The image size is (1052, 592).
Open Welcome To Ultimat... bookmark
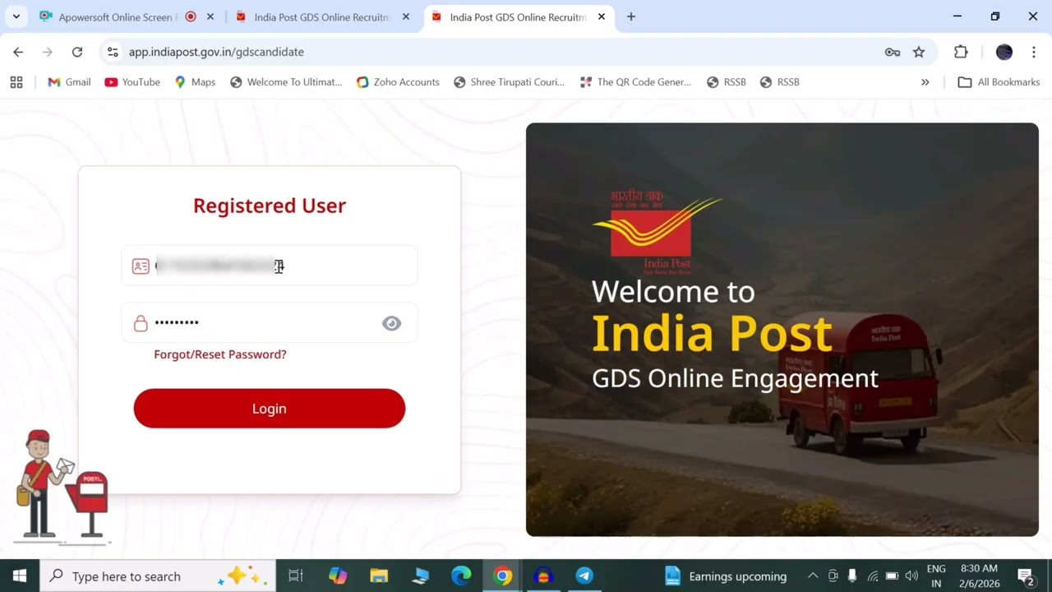[286, 82]
